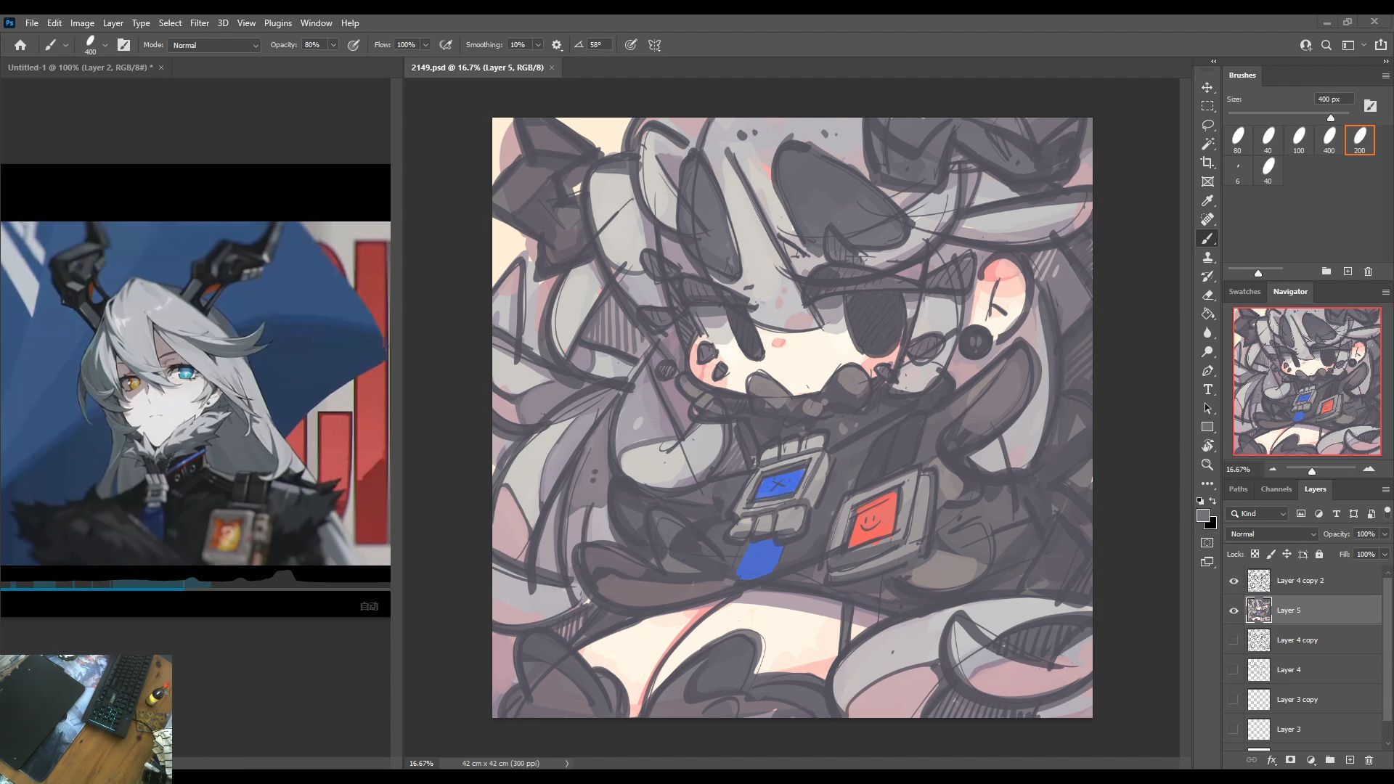Switch to Untitled-1 document tab
This screenshot has width=1394, height=784.
(x=79, y=68)
